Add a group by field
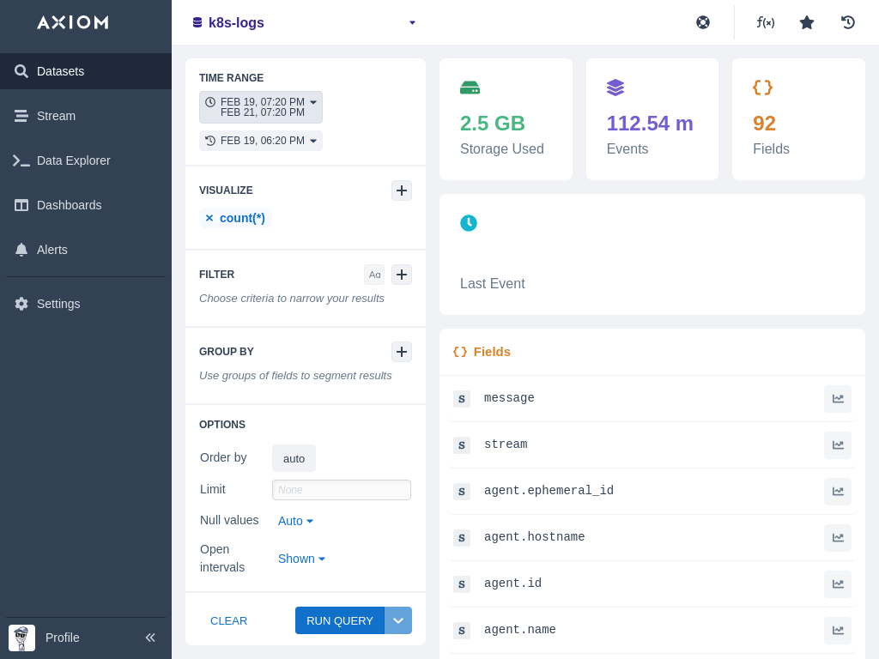The width and height of the screenshot is (879, 659). click(x=402, y=352)
